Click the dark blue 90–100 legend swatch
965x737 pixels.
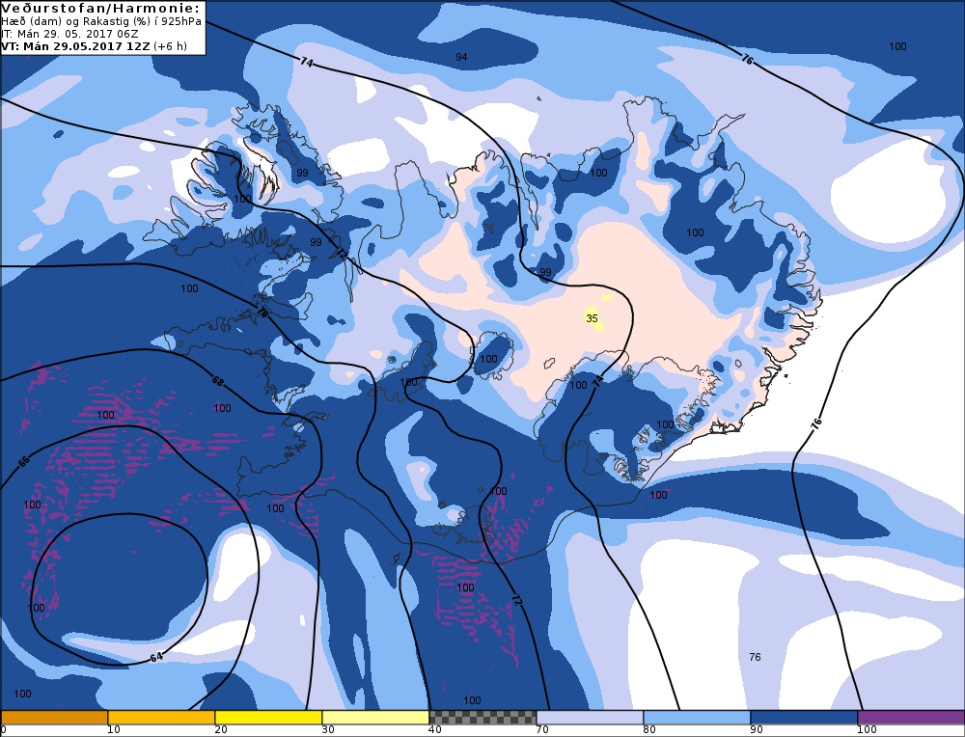click(x=804, y=718)
